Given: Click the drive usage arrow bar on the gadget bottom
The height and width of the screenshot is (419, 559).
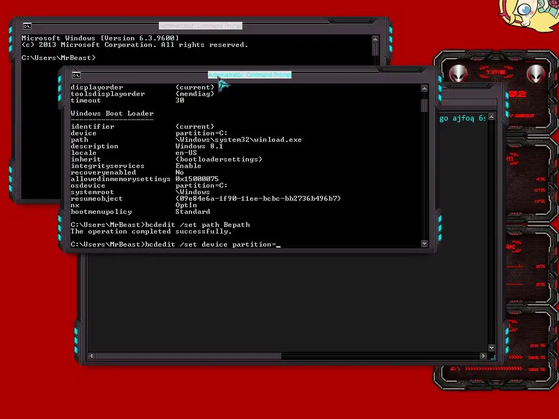Looking at the screenshot, I should click(x=493, y=369).
